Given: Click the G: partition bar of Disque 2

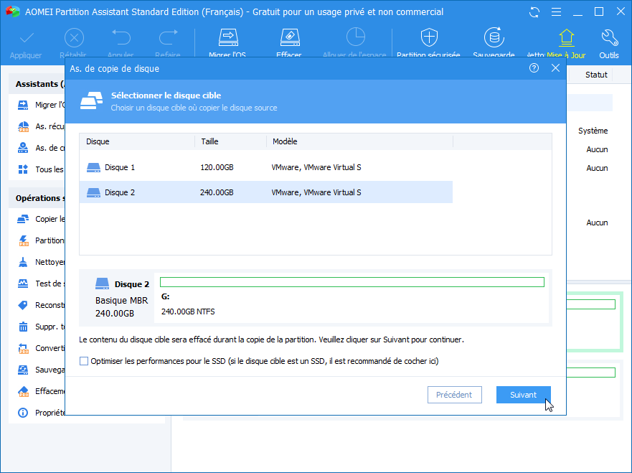Looking at the screenshot, I should tap(352, 282).
